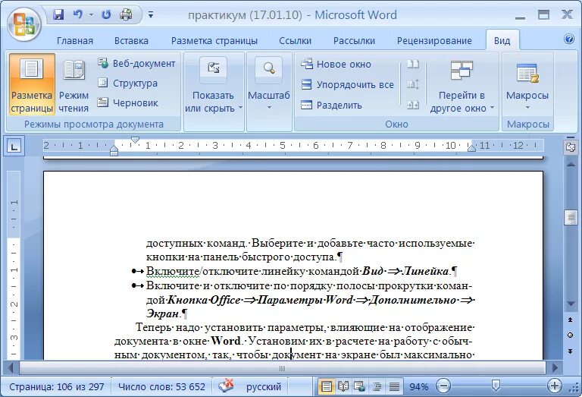
Task: Switch to Веб-документ view
Action: (136, 64)
